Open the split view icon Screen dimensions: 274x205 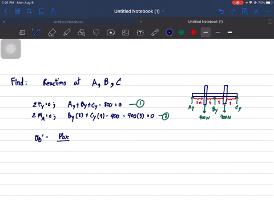click(x=270, y=22)
